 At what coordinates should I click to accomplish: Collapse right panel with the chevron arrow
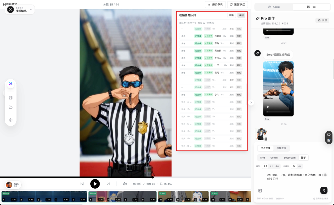(251, 102)
